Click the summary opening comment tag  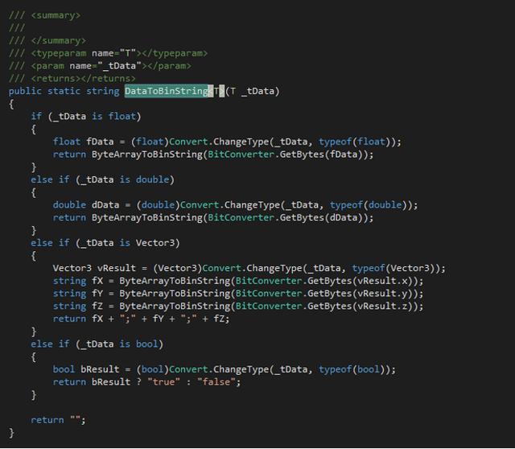tap(44, 15)
